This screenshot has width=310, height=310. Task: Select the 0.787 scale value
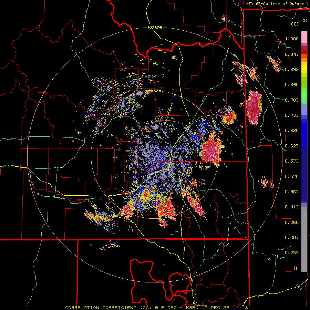coord(292,100)
